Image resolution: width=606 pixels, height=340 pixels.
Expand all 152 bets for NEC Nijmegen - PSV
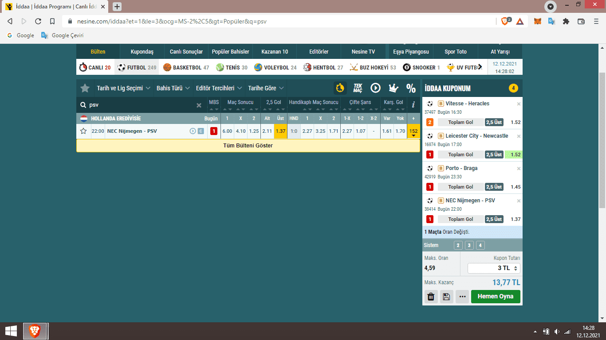413,131
